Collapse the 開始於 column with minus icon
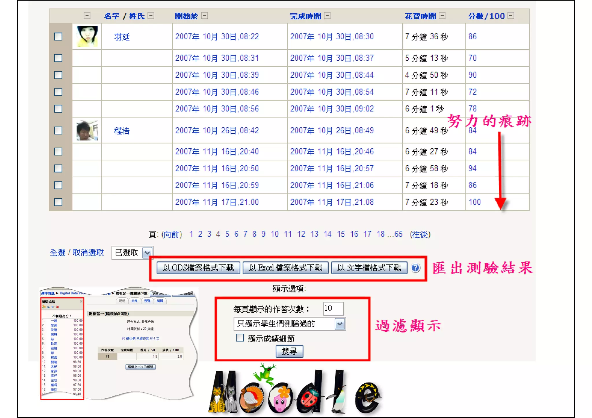The height and width of the screenshot is (418, 592). click(x=204, y=16)
